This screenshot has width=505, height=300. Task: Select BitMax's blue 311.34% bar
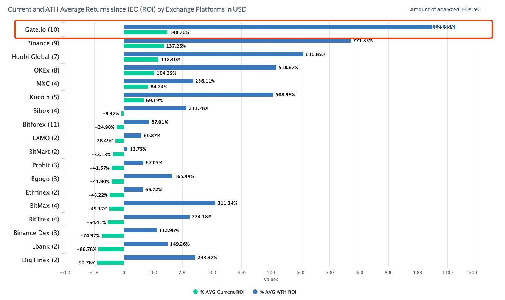click(x=169, y=203)
